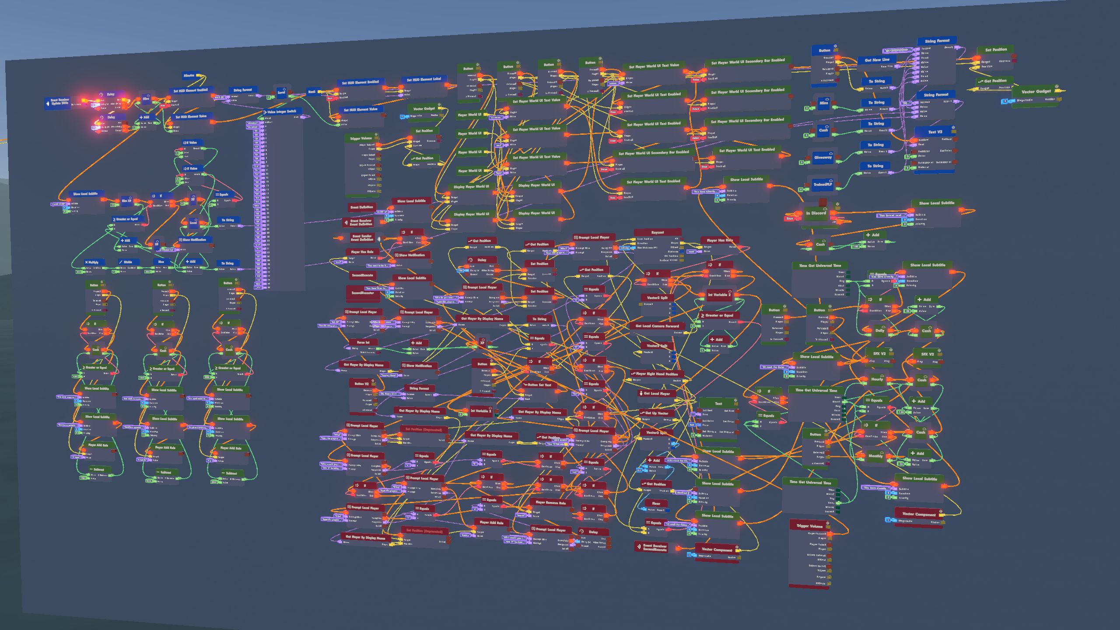
Task: Toggle the red True value on Rank chip
Action: (x=330, y=98)
